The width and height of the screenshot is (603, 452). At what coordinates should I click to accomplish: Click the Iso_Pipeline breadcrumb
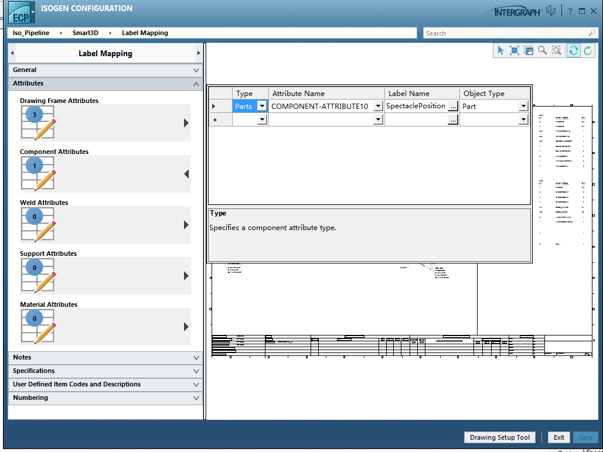click(30, 33)
